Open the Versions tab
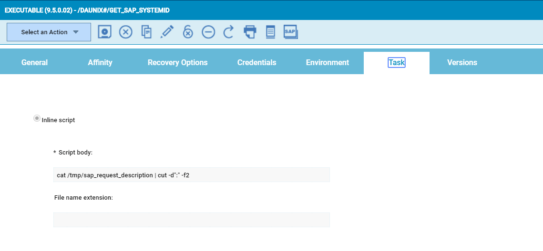Image resolution: width=543 pixels, height=251 pixels. [x=461, y=63]
